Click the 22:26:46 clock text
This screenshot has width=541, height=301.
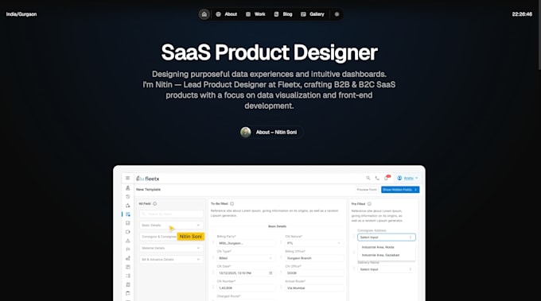522,14
